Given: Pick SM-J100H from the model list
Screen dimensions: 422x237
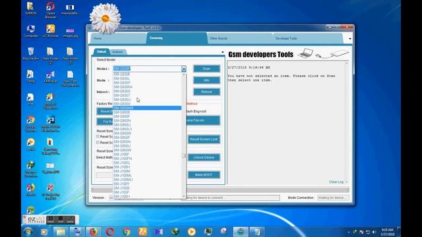Looking at the screenshot, I should (x=147, y=167).
